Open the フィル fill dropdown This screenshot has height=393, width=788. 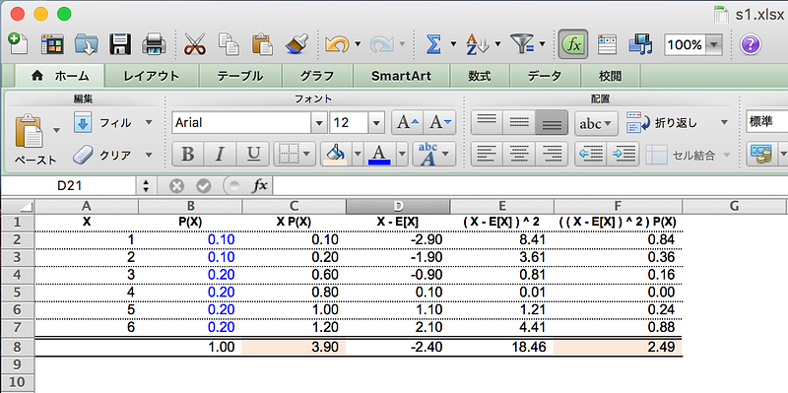(149, 122)
